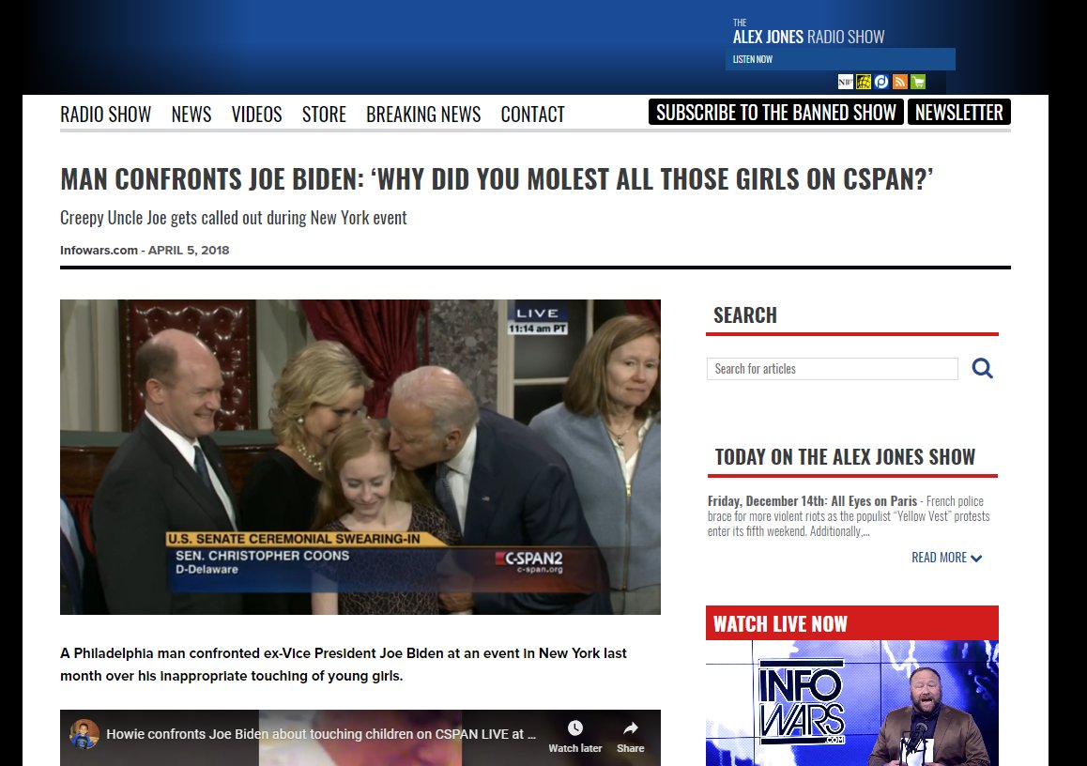Viewport: 1087px width, 766px height.
Task: Click the blue circular logo icon
Action: click(881, 82)
